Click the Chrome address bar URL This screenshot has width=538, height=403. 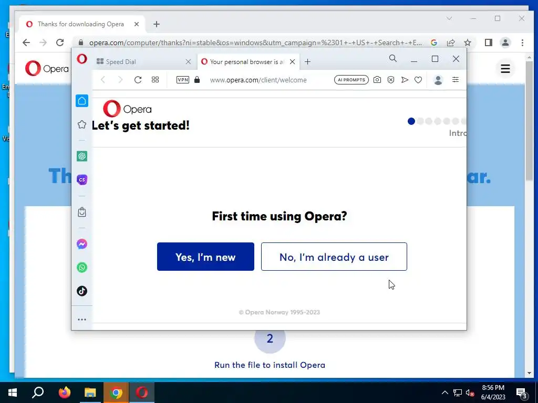point(255,43)
